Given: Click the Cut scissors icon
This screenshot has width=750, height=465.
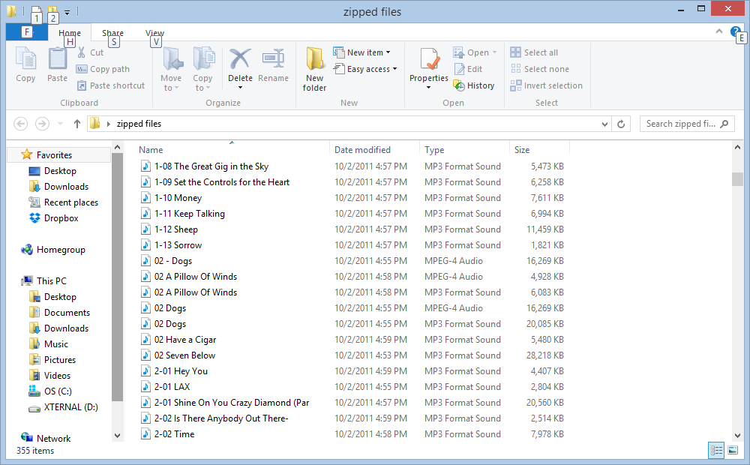Looking at the screenshot, I should (x=82, y=52).
